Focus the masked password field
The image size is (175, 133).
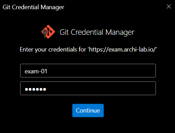pyautogui.click(x=88, y=88)
